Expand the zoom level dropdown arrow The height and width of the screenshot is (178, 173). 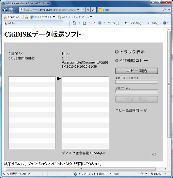(x=165, y=174)
